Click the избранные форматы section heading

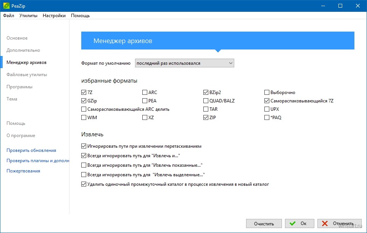[x=109, y=81]
